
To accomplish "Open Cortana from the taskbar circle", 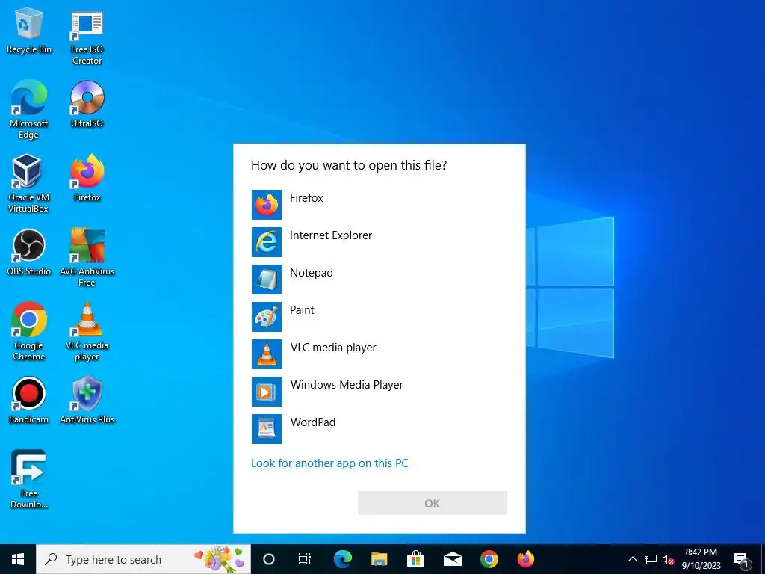I will [x=269, y=559].
